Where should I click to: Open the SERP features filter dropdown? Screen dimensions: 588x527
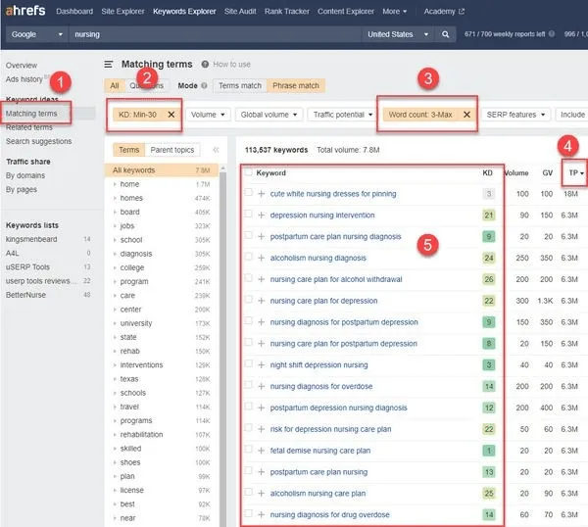click(x=515, y=115)
